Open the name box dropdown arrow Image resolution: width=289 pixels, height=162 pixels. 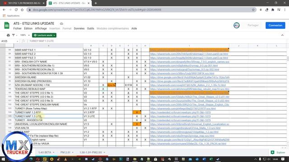17,41
